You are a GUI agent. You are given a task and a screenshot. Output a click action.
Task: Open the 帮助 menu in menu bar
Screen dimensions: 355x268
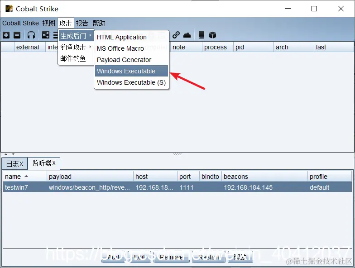99,23
